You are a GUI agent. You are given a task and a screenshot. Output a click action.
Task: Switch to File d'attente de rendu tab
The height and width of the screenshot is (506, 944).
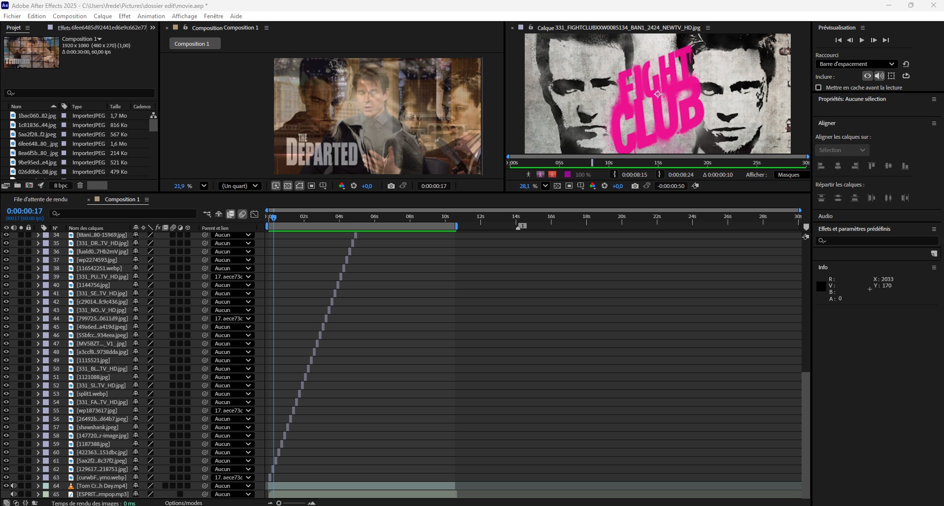[x=41, y=199]
